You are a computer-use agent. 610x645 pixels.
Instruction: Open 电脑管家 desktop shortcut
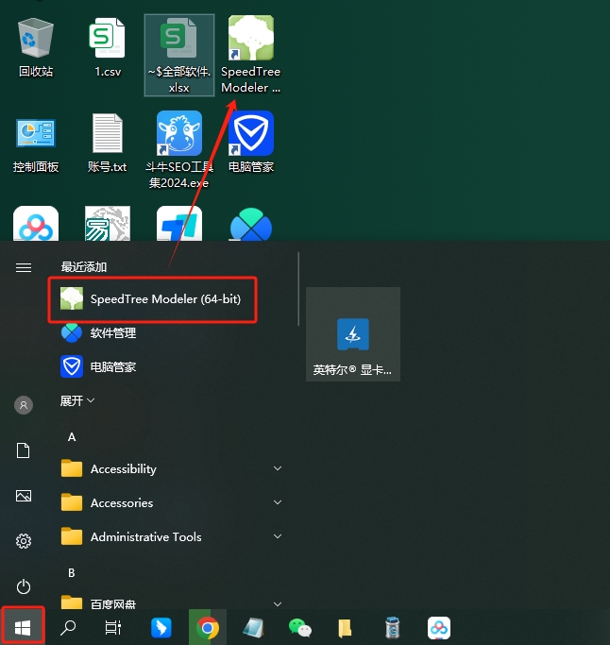point(251,143)
